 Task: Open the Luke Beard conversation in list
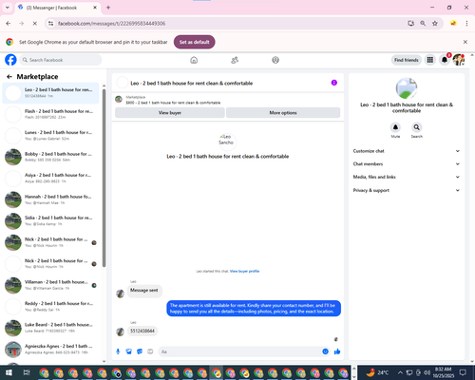tap(50, 328)
